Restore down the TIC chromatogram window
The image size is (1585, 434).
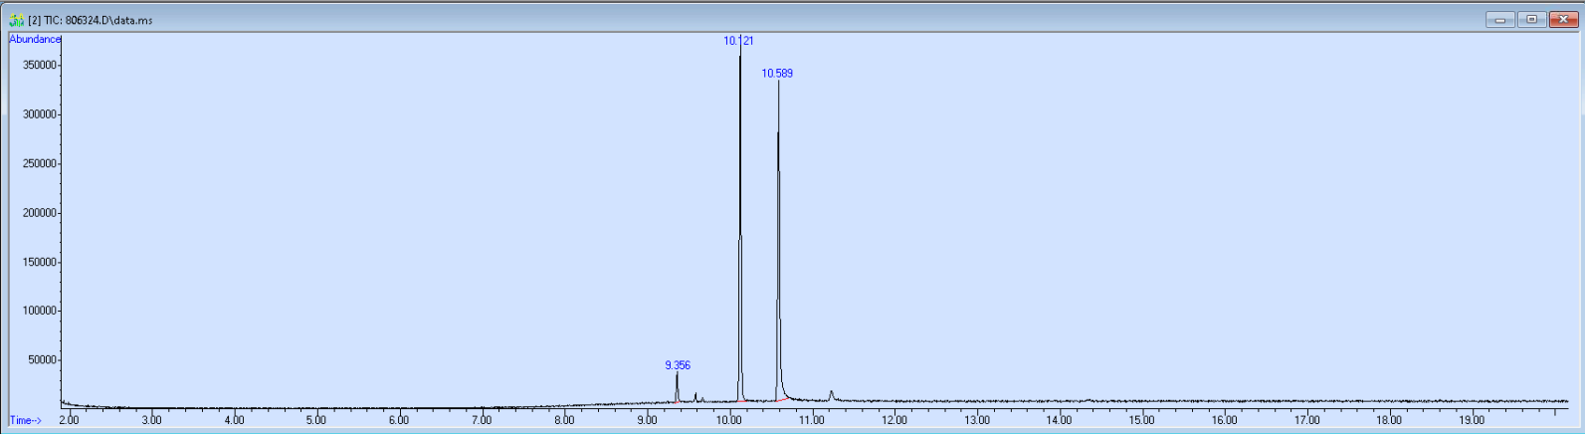(x=1531, y=19)
